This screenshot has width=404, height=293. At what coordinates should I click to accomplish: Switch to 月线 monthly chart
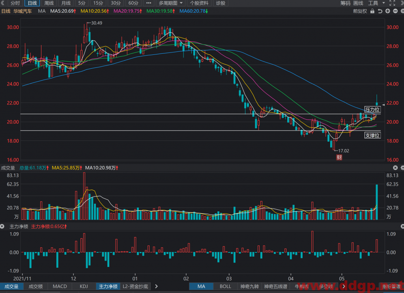(x=66, y=3)
